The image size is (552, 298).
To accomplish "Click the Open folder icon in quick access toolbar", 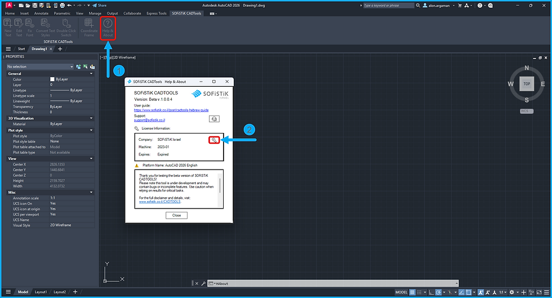I will tap(28, 5).
